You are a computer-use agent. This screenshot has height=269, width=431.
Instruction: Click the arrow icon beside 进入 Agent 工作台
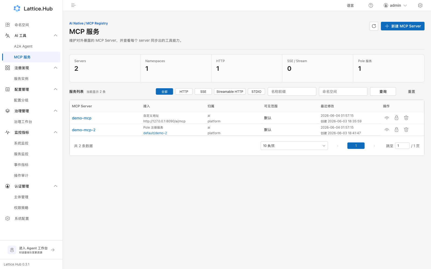[53, 250]
